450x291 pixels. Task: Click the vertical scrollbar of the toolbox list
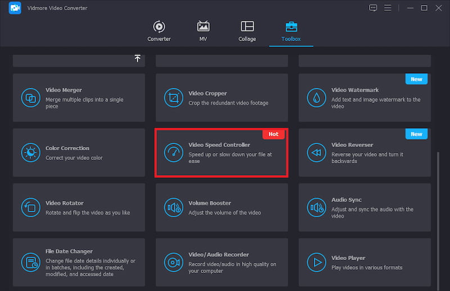coord(438,221)
